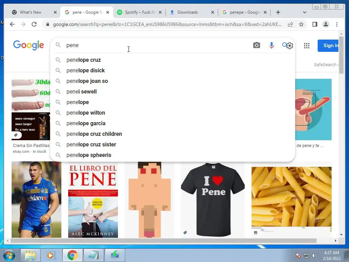Choose suggestion penei sewell
The image size is (349, 262).
click(x=172, y=91)
